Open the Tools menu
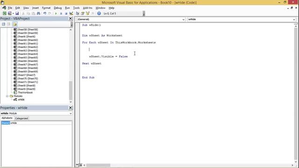 coord(76,8)
